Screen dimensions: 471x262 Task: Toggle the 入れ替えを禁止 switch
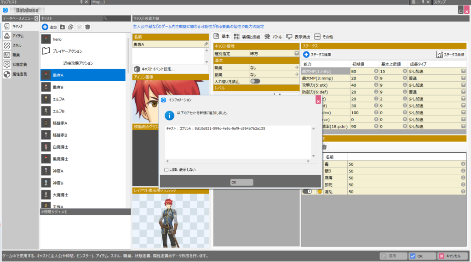point(255,81)
